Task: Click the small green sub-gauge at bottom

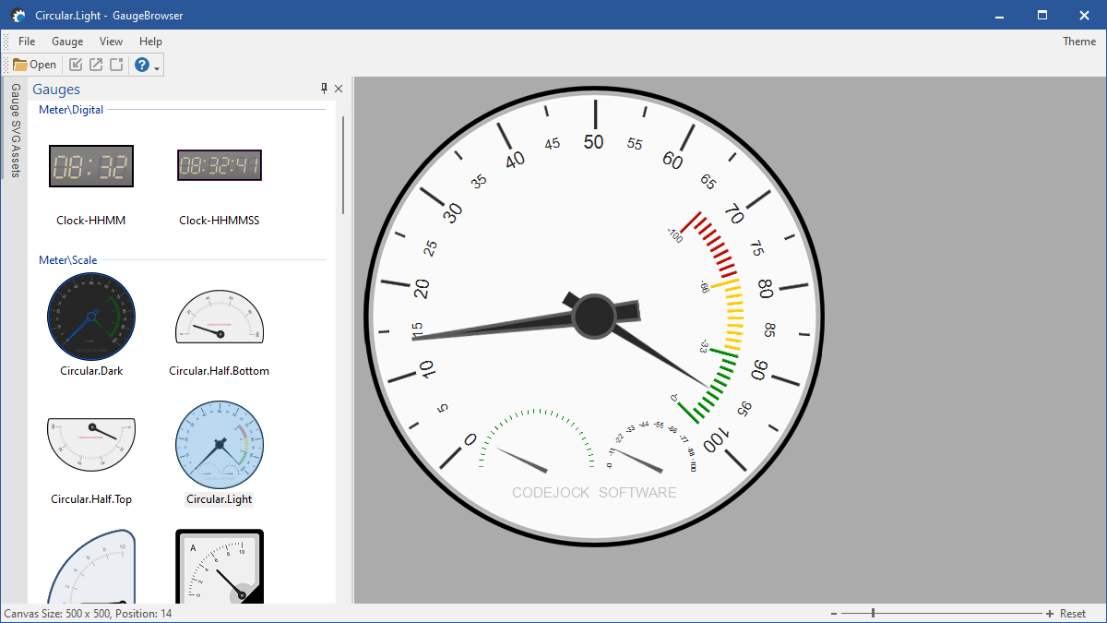Action: tap(537, 440)
